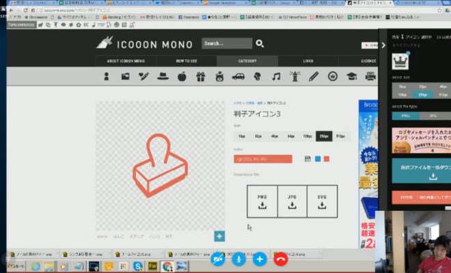
Task: Click the Search input field
Action: coord(226,44)
